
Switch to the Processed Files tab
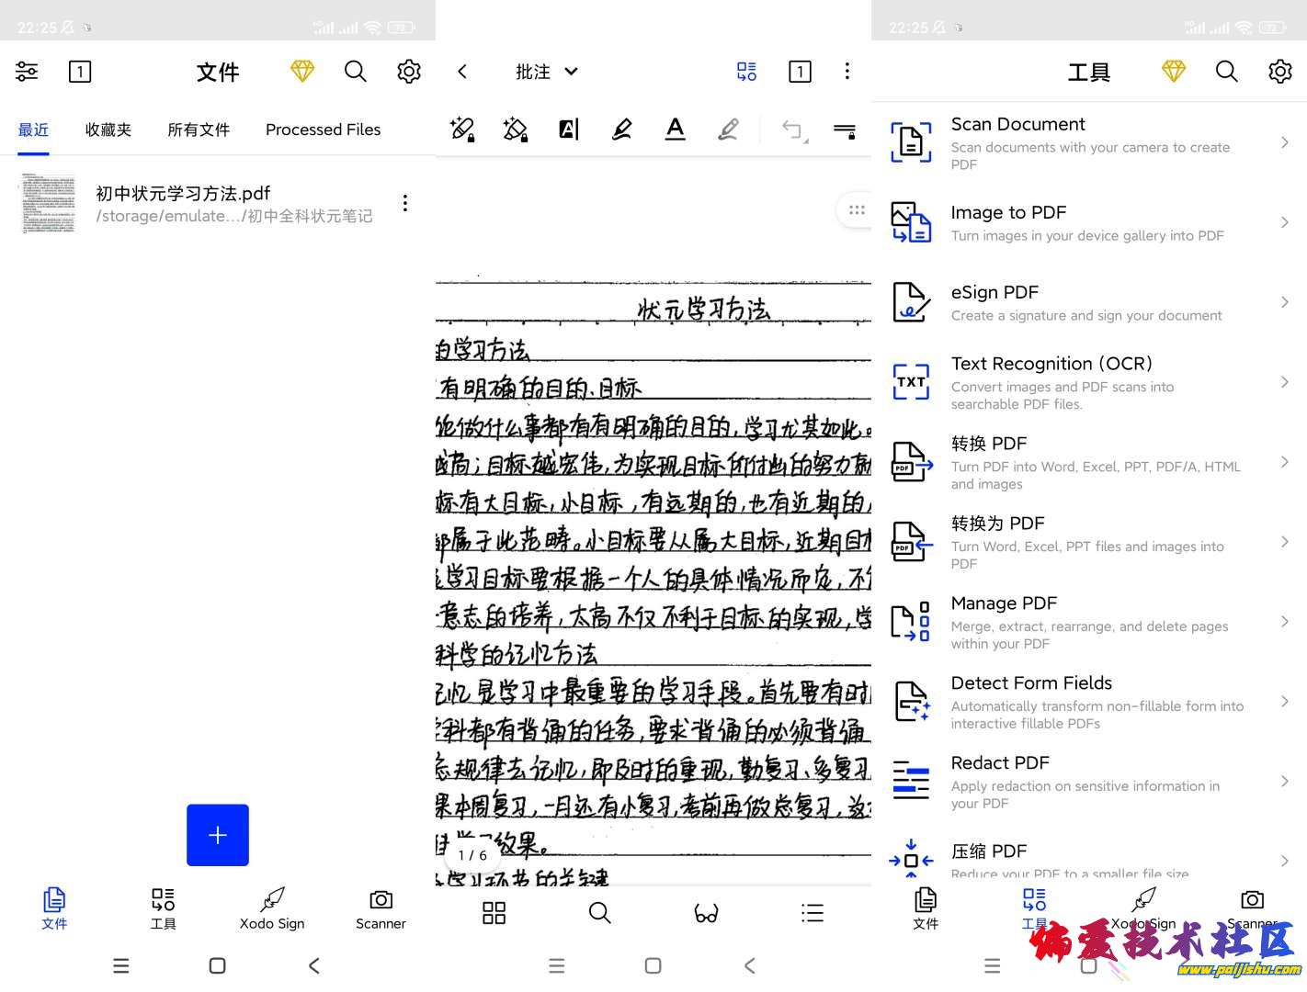click(323, 130)
